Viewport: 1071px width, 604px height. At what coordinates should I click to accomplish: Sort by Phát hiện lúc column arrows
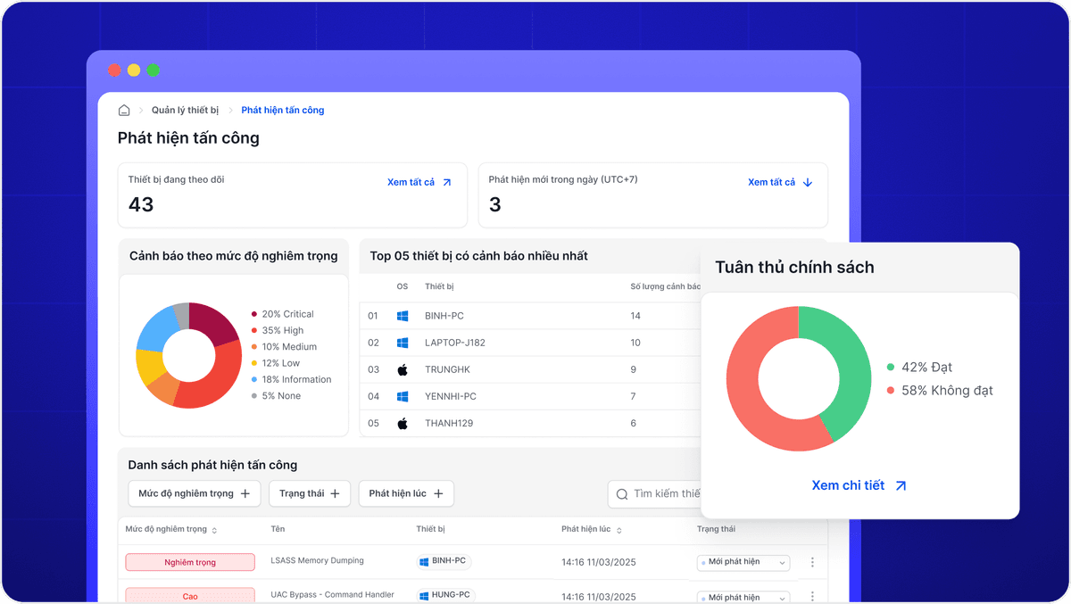[x=619, y=530]
